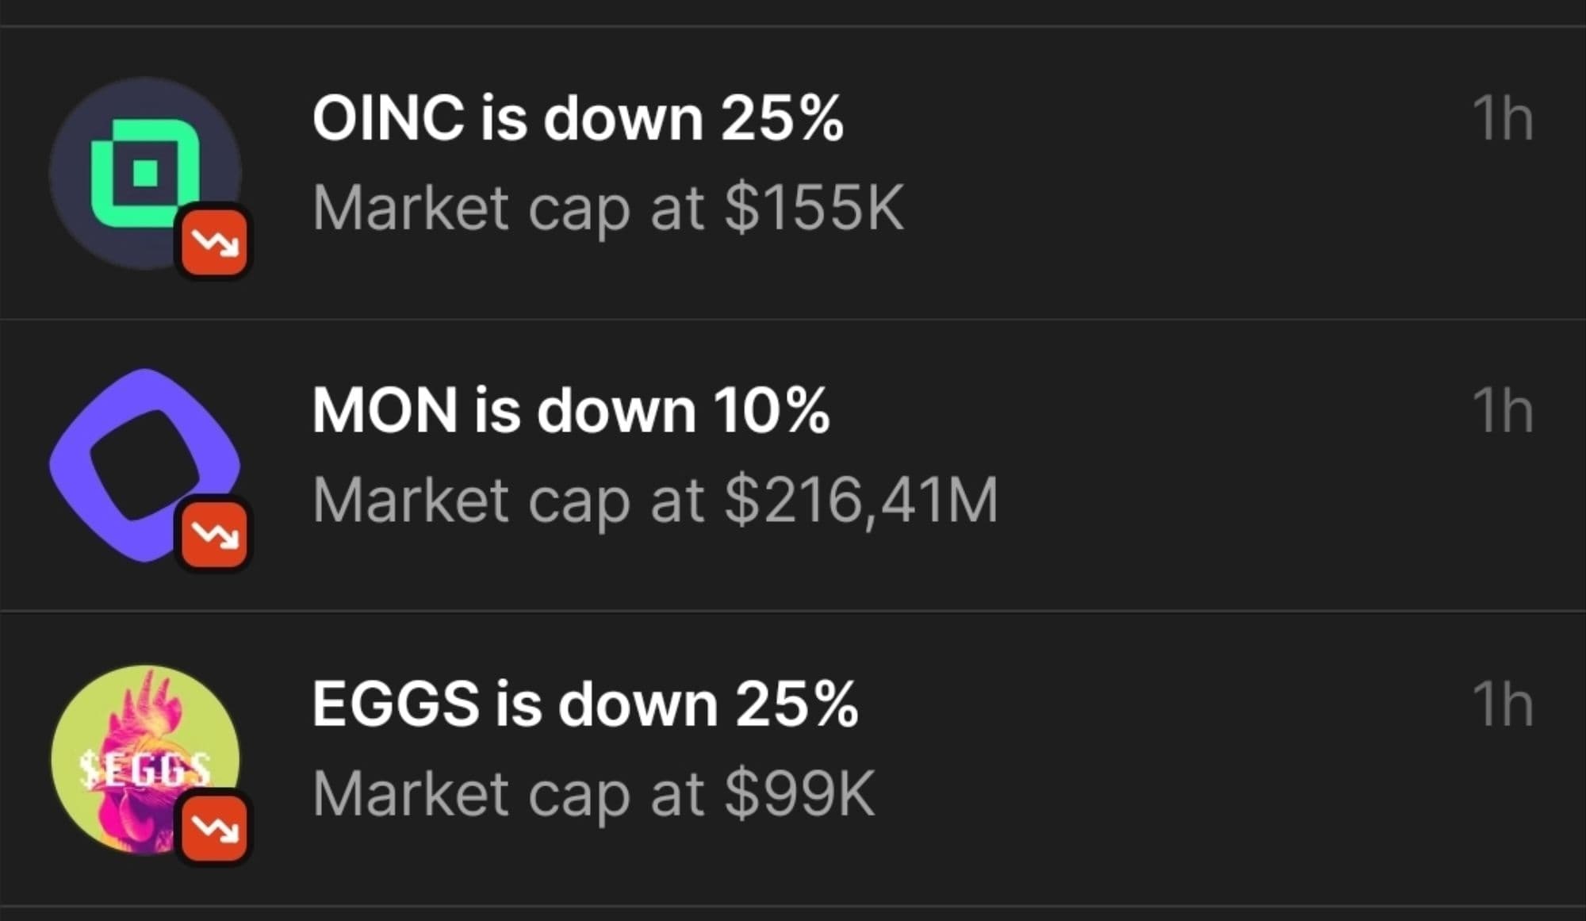Click the red downtrend badge on EGGS

point(214,829)
